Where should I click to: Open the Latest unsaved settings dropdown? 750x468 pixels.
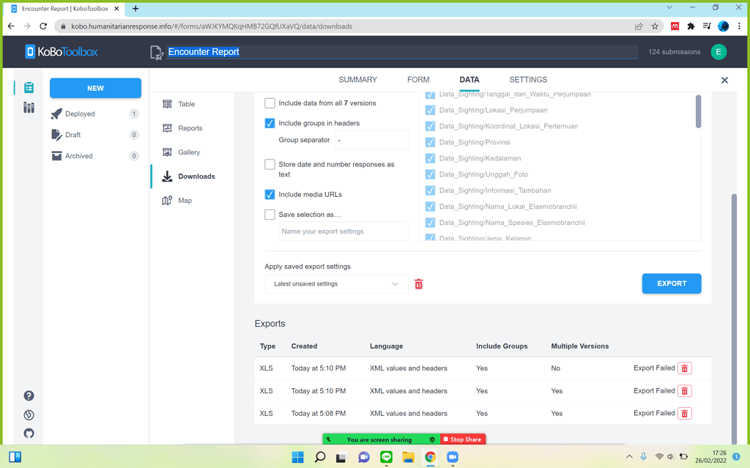336,283
